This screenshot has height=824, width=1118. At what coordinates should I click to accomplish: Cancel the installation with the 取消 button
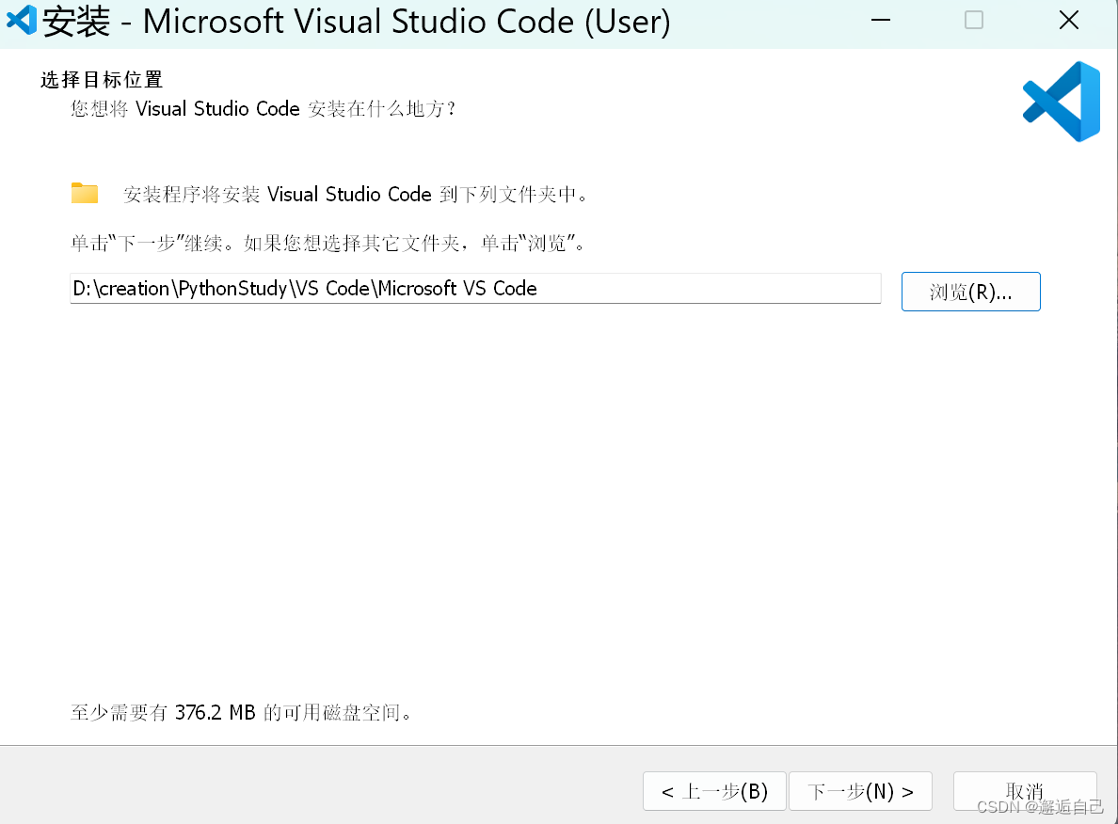(x=1025, y=791)
